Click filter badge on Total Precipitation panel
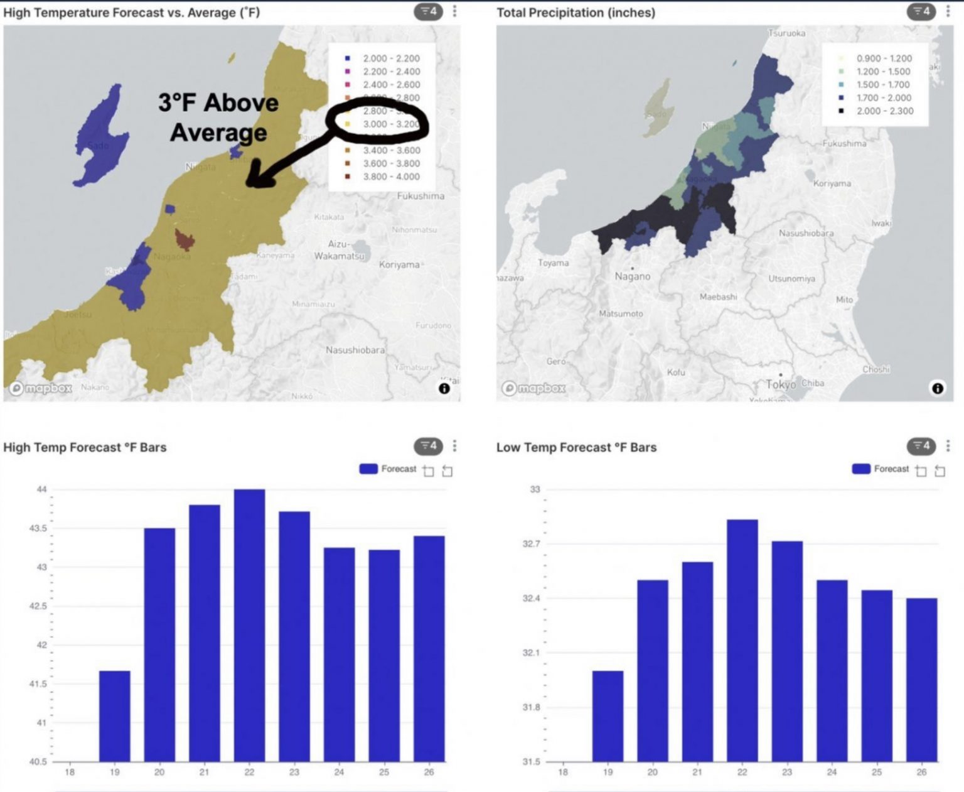Screen dimensions: 964x792 pos(921,11)
